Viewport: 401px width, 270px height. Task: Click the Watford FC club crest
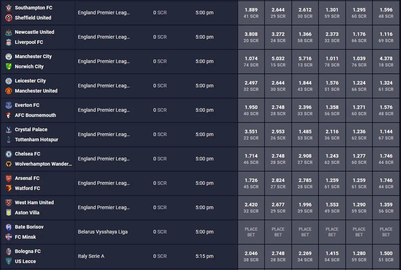click(x=9, y=188)
